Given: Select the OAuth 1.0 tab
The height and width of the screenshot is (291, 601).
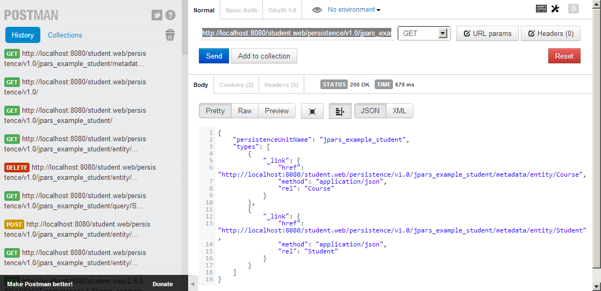Looking at the screenshot, I should 282,10.
